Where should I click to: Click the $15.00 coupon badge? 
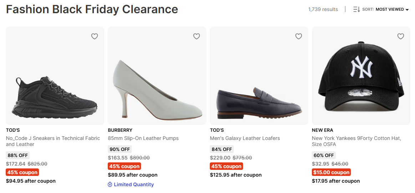tap(331, 172)
